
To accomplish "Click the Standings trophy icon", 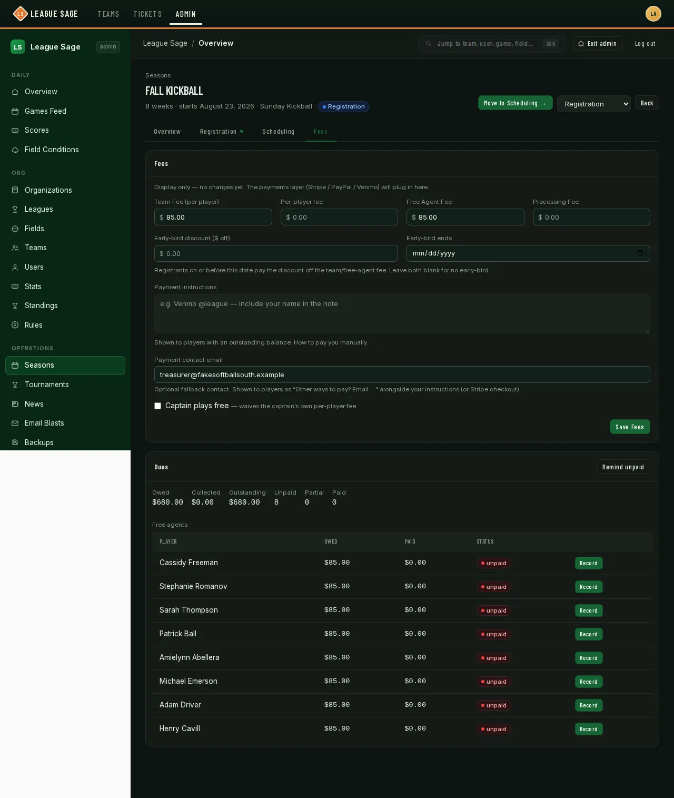I will coord(15,306).
